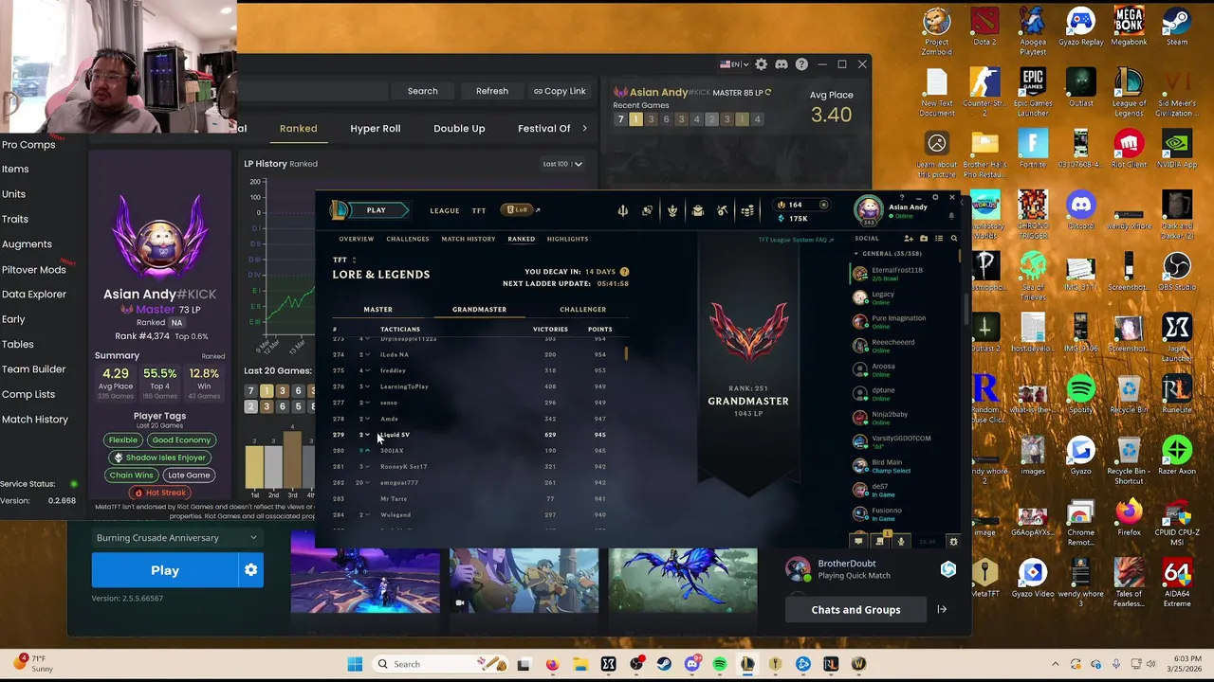Show hidden system tray icons chevron
The image size is (1214, 682).
tap(1055, 664)
